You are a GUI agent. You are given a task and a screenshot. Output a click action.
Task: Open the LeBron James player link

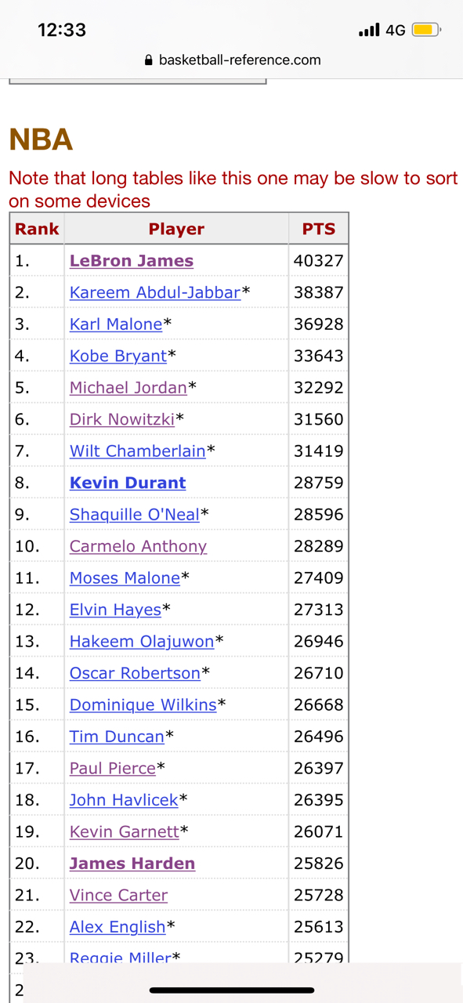(x=132, y=261)
